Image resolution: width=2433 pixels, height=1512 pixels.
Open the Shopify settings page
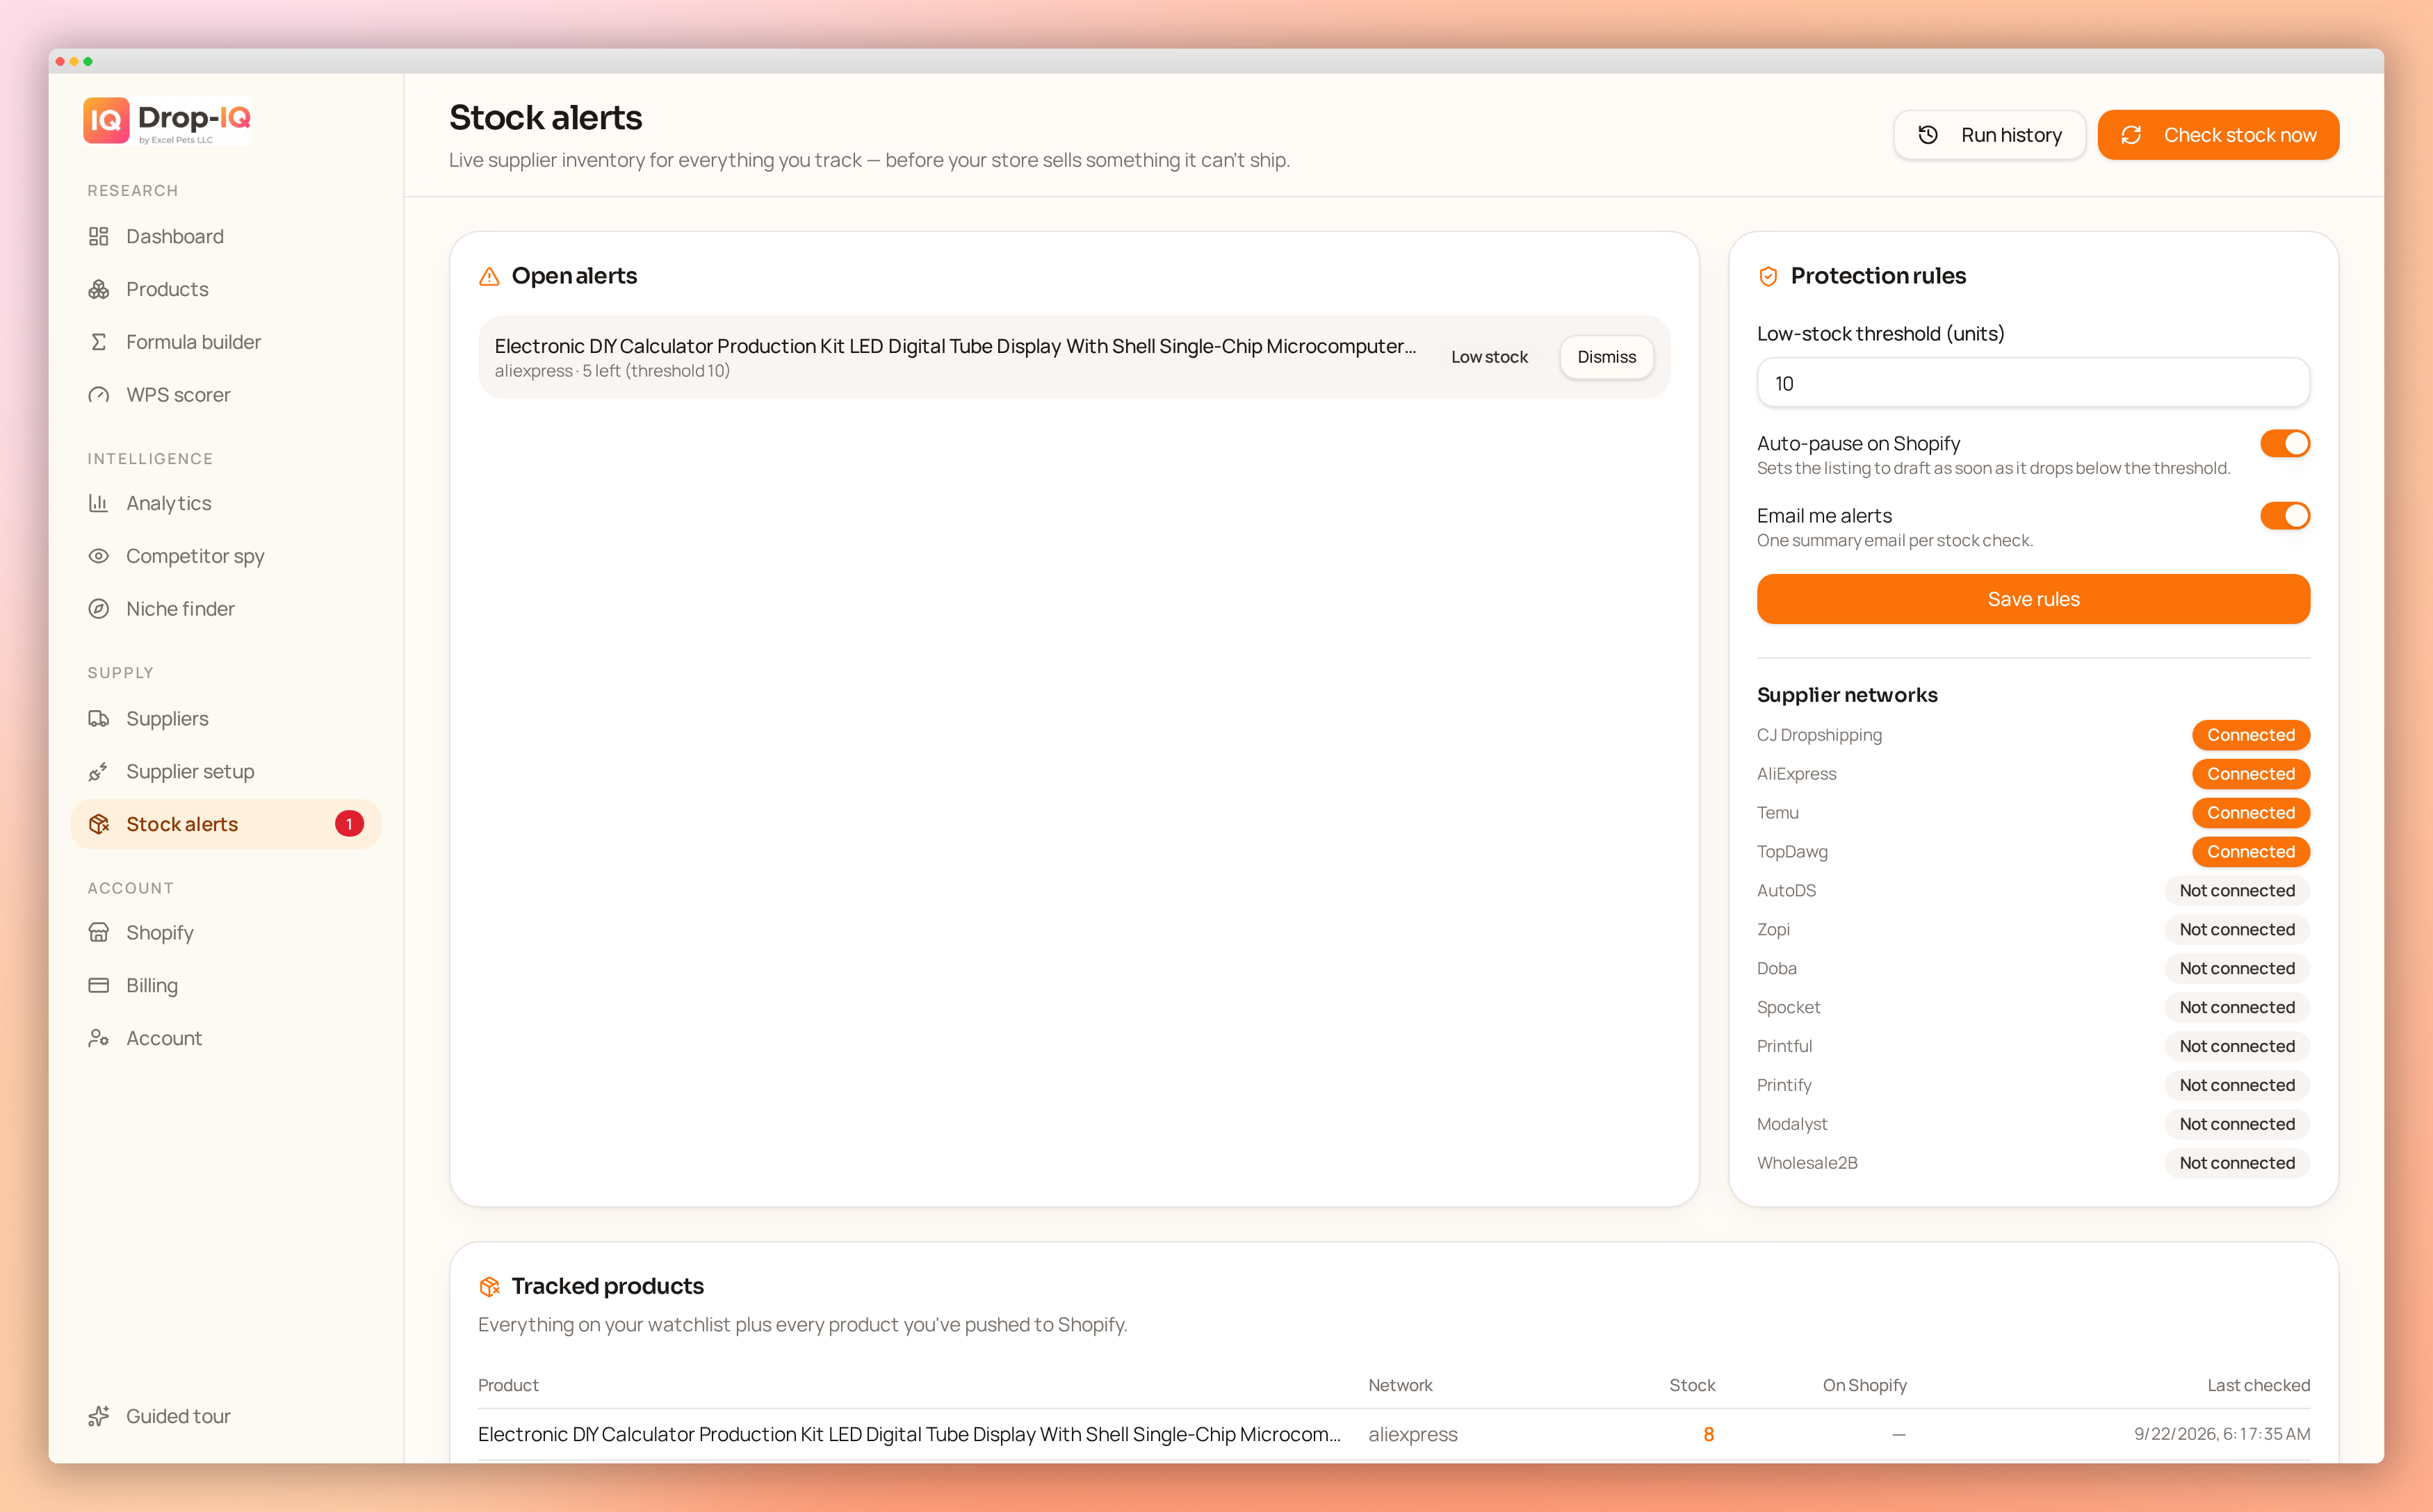click(x=226, y=933)
